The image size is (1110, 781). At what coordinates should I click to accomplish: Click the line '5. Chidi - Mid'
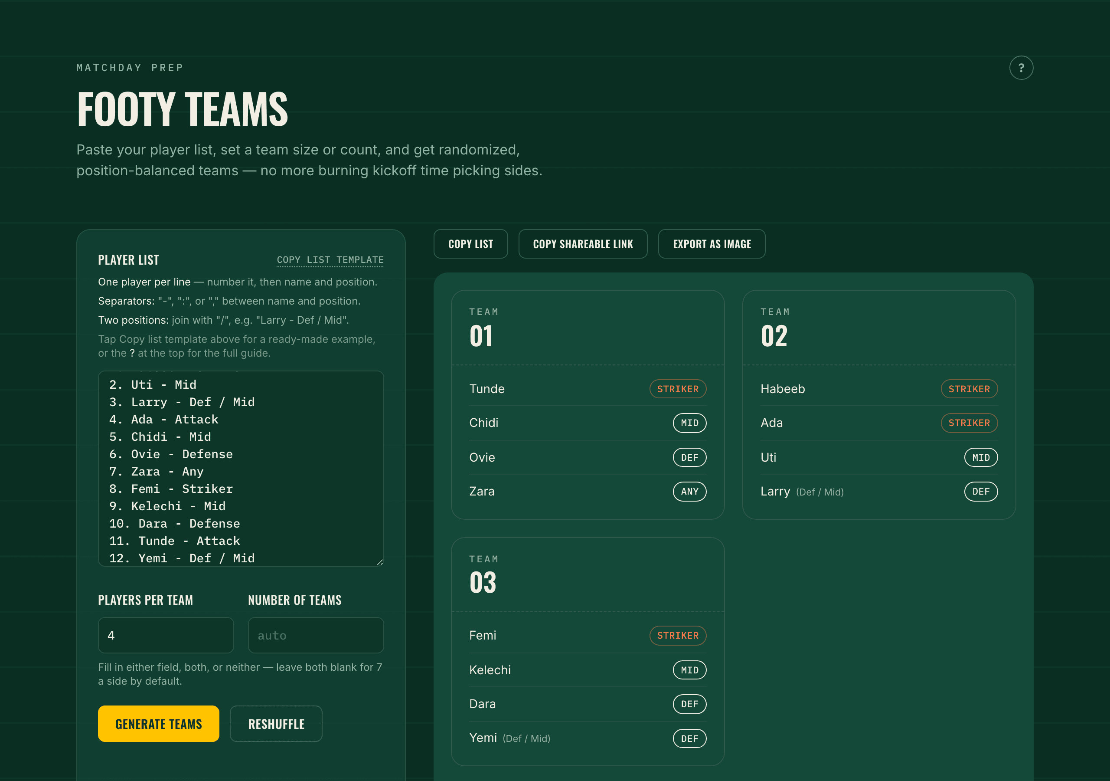(160, 437)
